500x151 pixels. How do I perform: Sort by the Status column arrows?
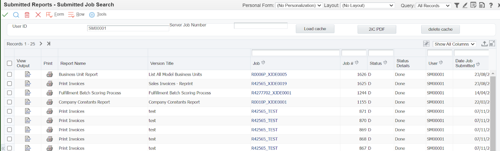(x=385, y=63)
